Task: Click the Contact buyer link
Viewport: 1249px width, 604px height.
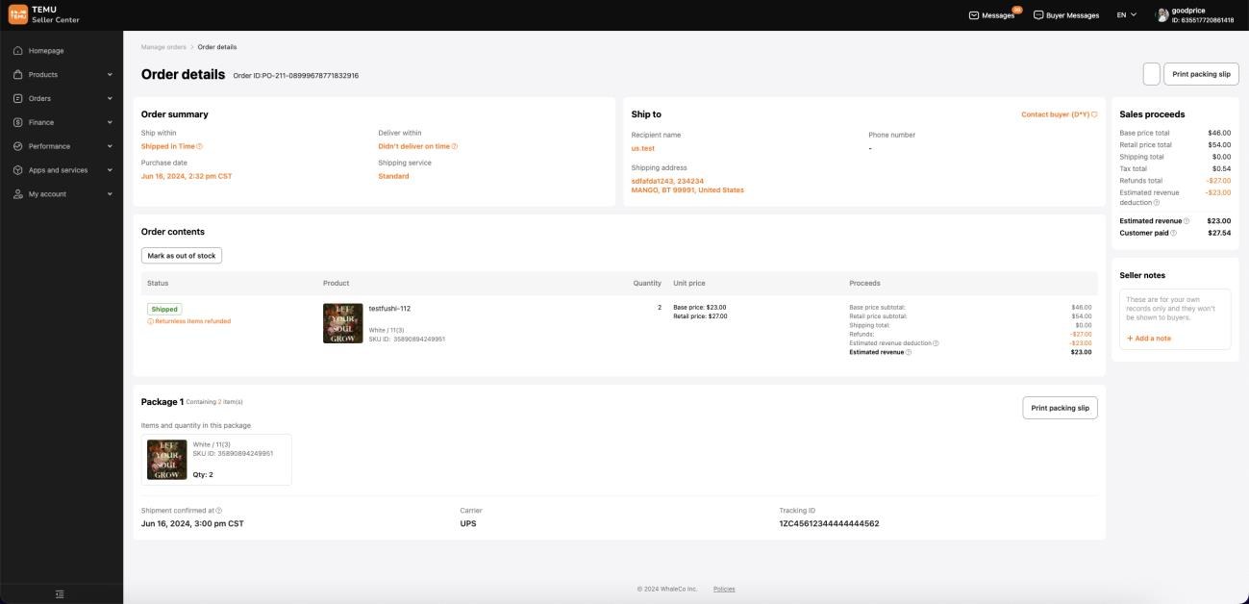Action: pos(1058,114)
